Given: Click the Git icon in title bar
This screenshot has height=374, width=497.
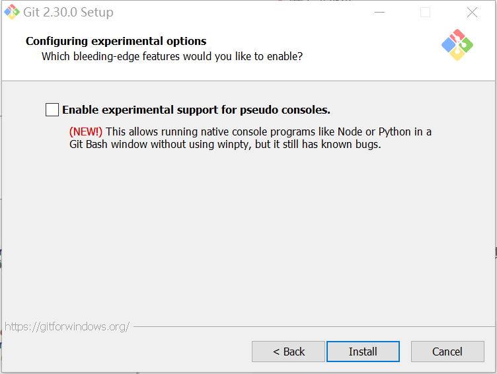Looking at the screenshot, I should pyautogui.click(x=11, y=12).
